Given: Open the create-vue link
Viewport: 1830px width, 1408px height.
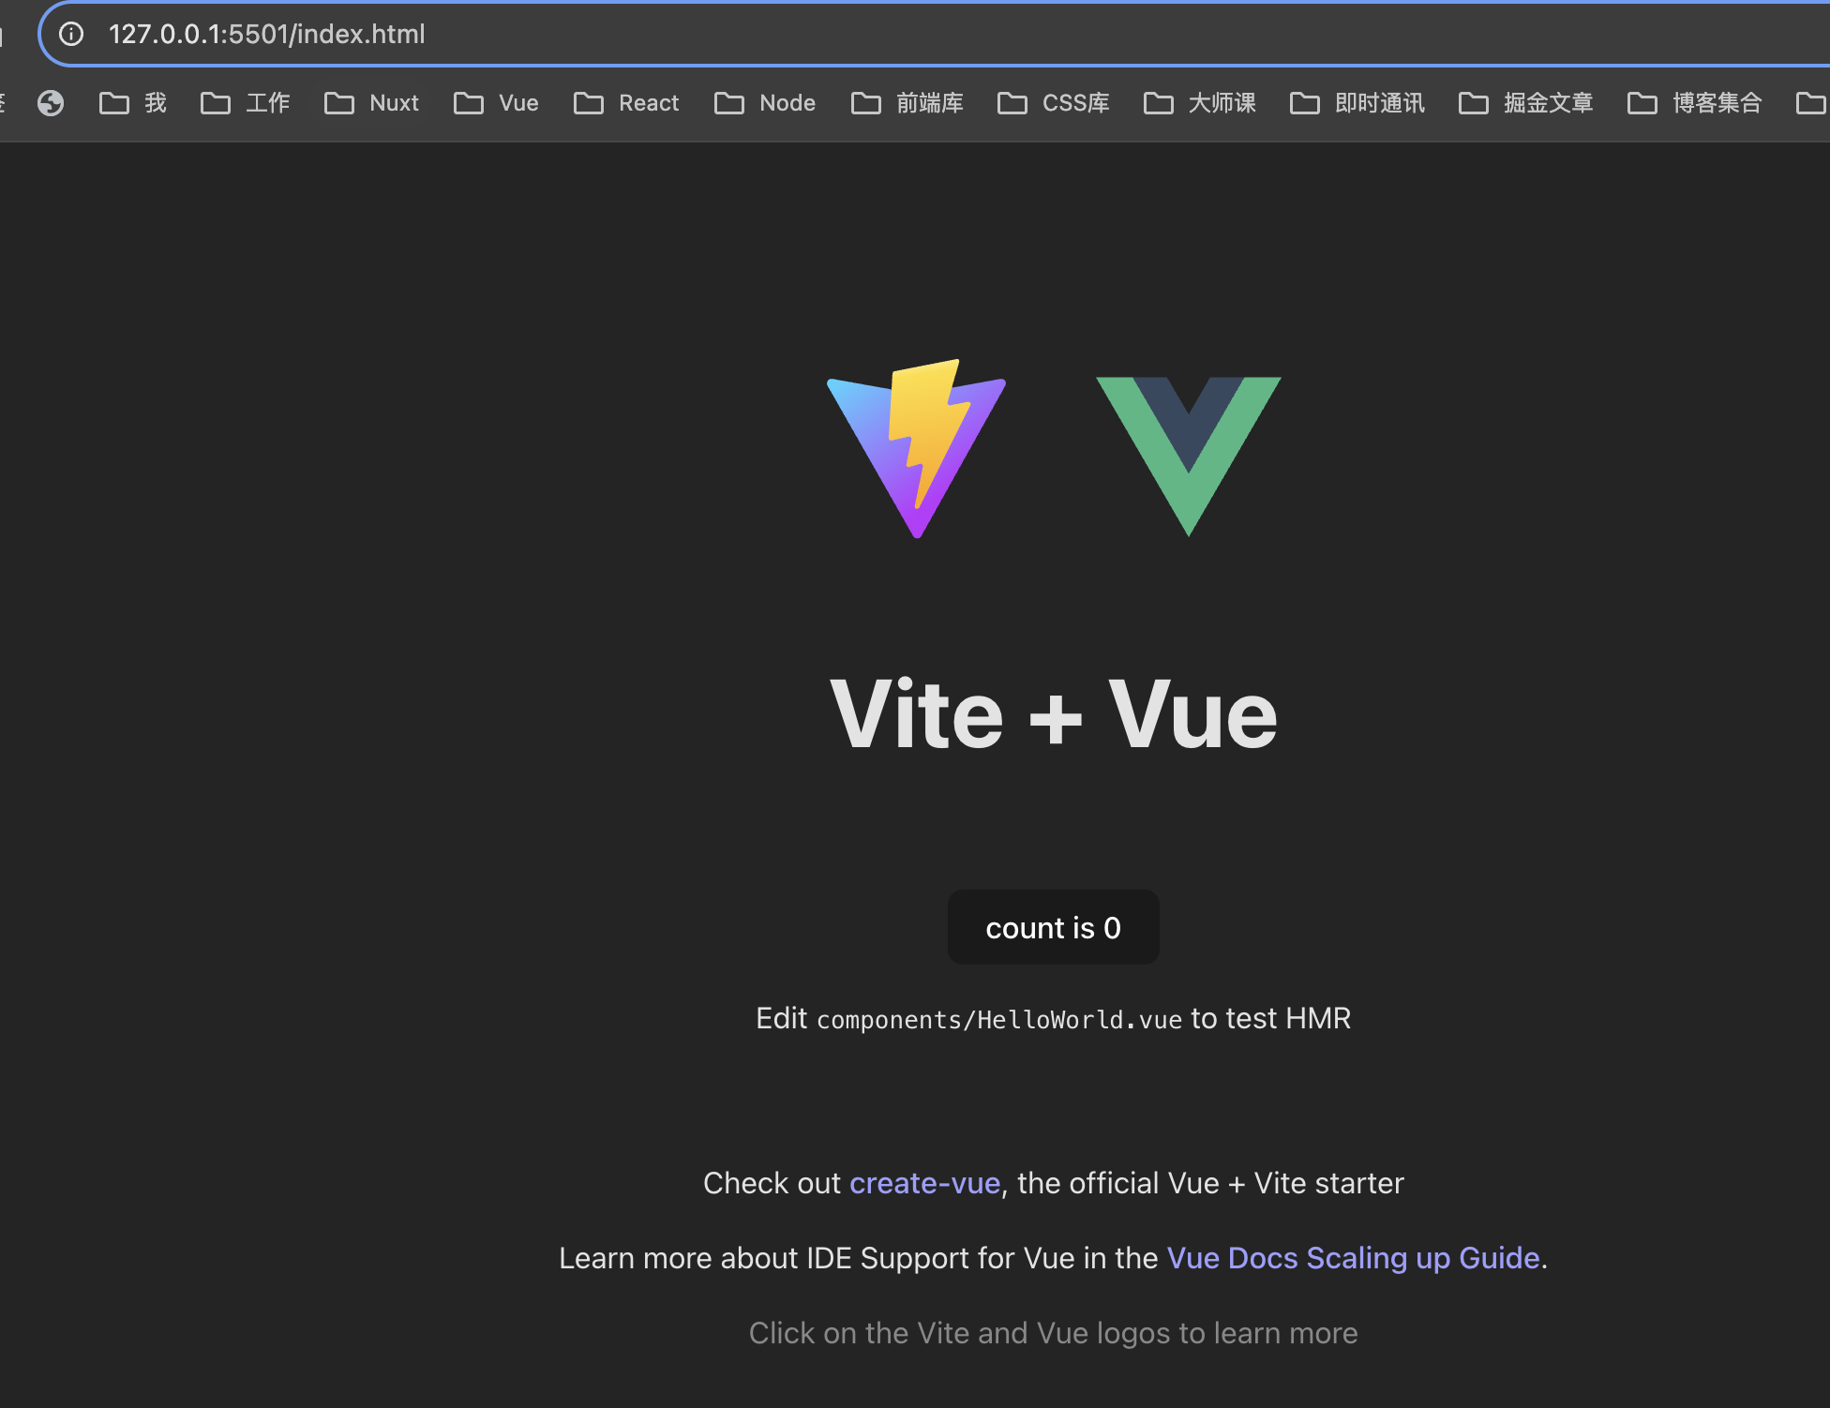Looking at the screenshot, I should click(924, 1183).
